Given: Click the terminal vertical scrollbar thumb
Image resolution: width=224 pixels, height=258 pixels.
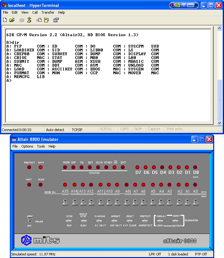Looking at the screenshot, I should [219, 100].
